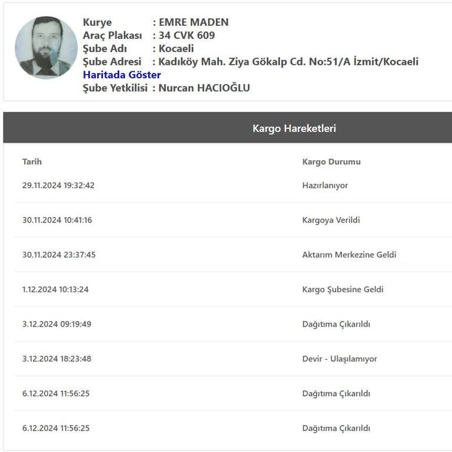The width and height of the screenshot is (452, 452).
Task: Click the Şube Adı label
Action: point(105,49)
